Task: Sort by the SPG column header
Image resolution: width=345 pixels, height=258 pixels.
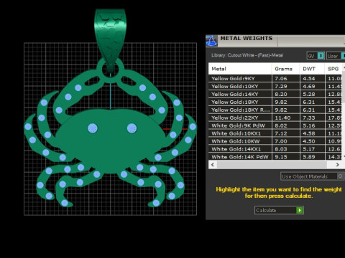Action: [x=333, y=69]
